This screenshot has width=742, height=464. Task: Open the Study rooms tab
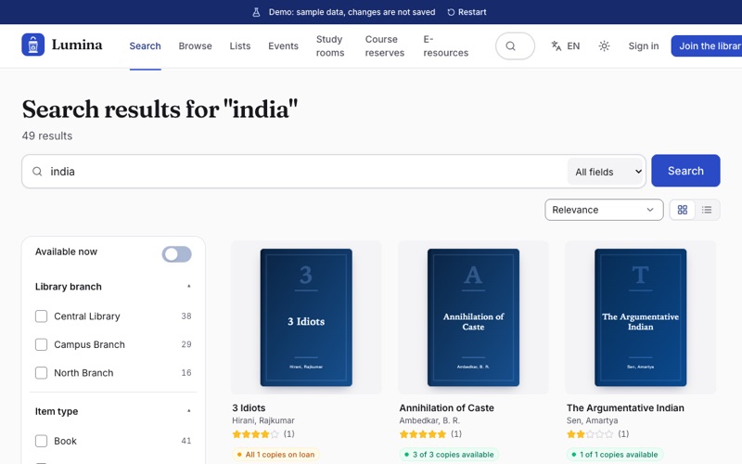[x=330, y=45]
